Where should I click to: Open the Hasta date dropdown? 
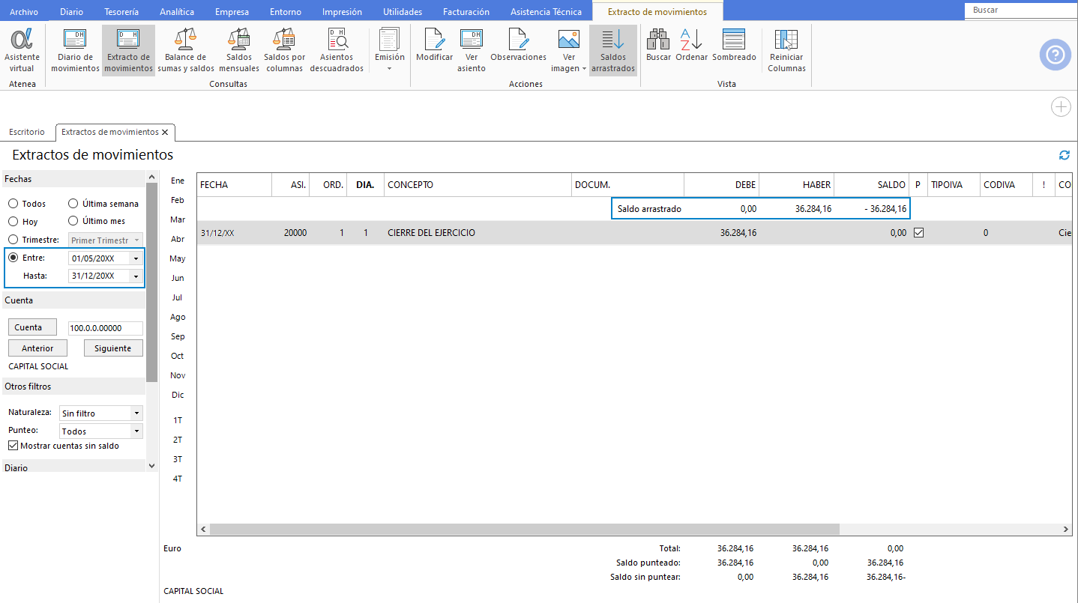pos(136,276)
